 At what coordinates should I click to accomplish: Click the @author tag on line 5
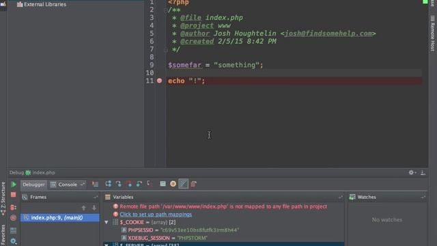[195, 33]
